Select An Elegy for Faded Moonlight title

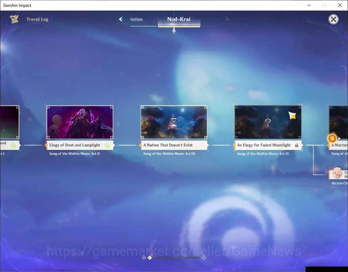pyautogui.click(x=264, y=145)
